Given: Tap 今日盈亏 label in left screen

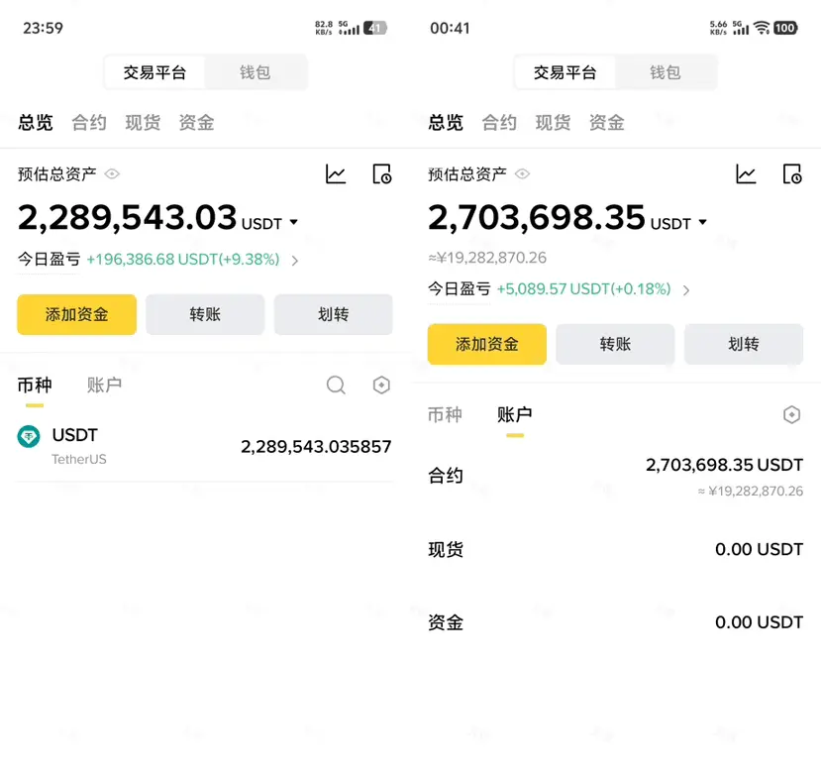Looking at the screenshot, I should [x=49, y=260].
